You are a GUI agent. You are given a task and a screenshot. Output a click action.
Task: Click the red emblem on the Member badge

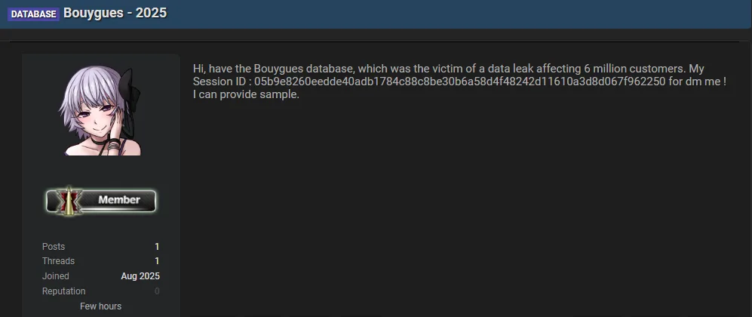(72, 201)
